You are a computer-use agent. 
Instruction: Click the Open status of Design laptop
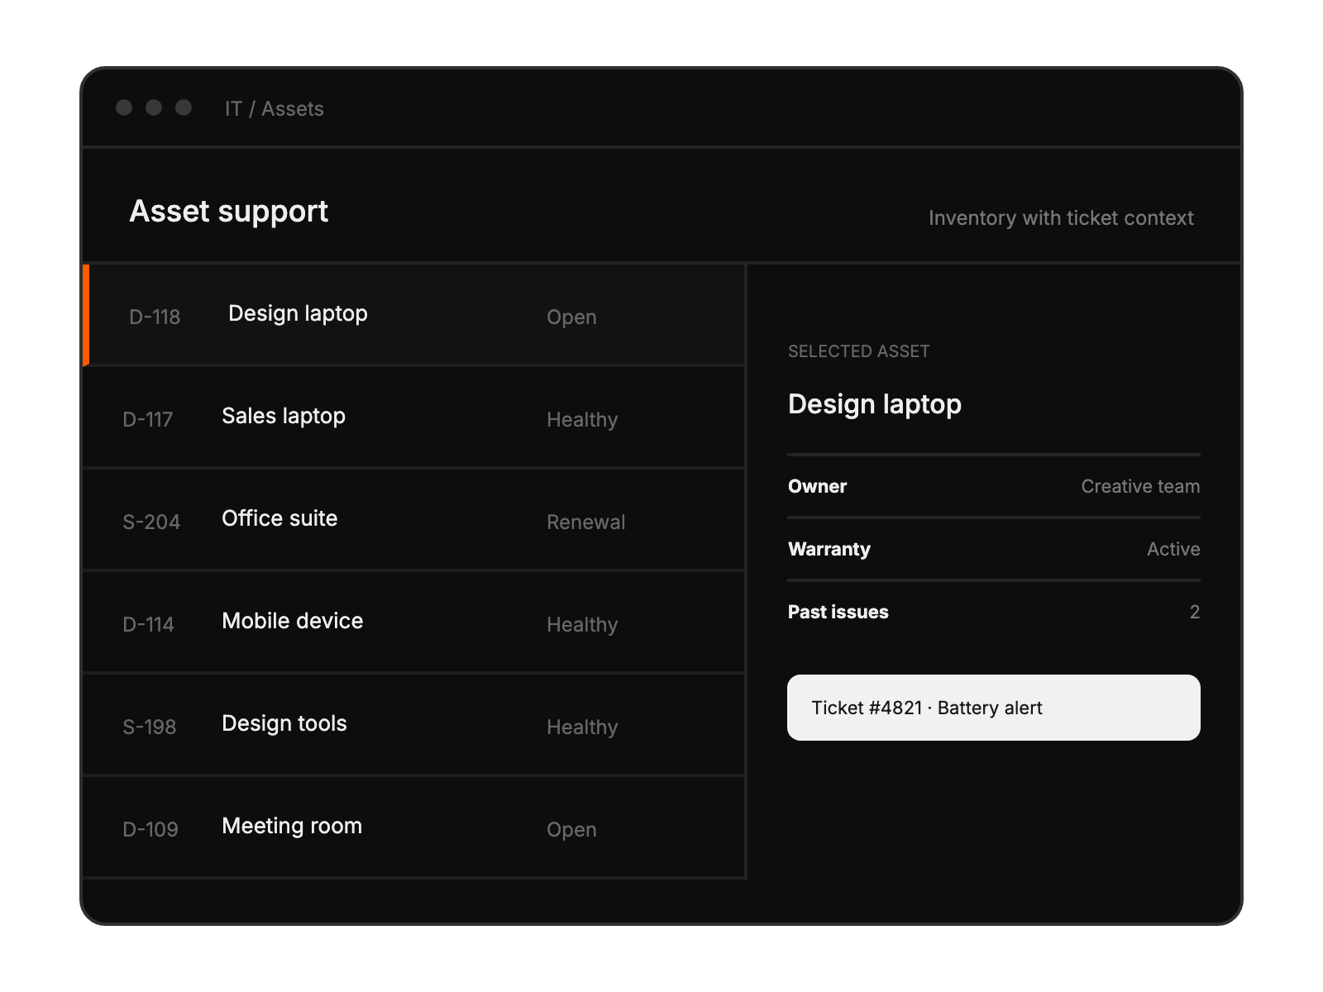tap(571, 317)
